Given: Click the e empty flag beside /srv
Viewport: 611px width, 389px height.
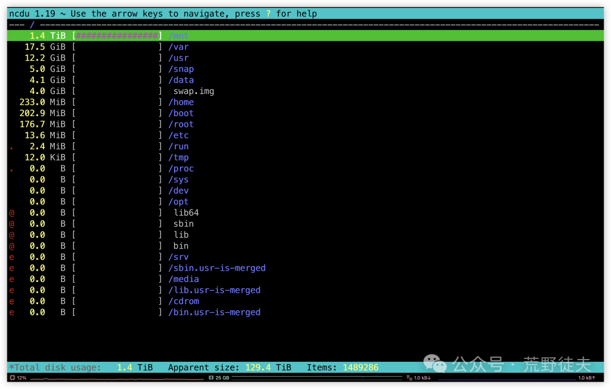Looking at the screenshot, I should (12, 257).
